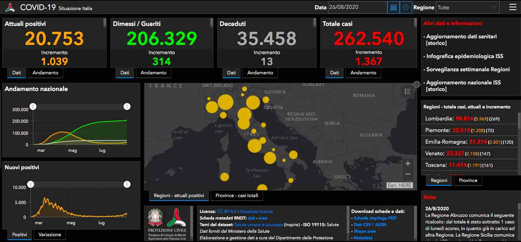Click the clock icon beside the date
521x242 pixels.
click(406, 7)
